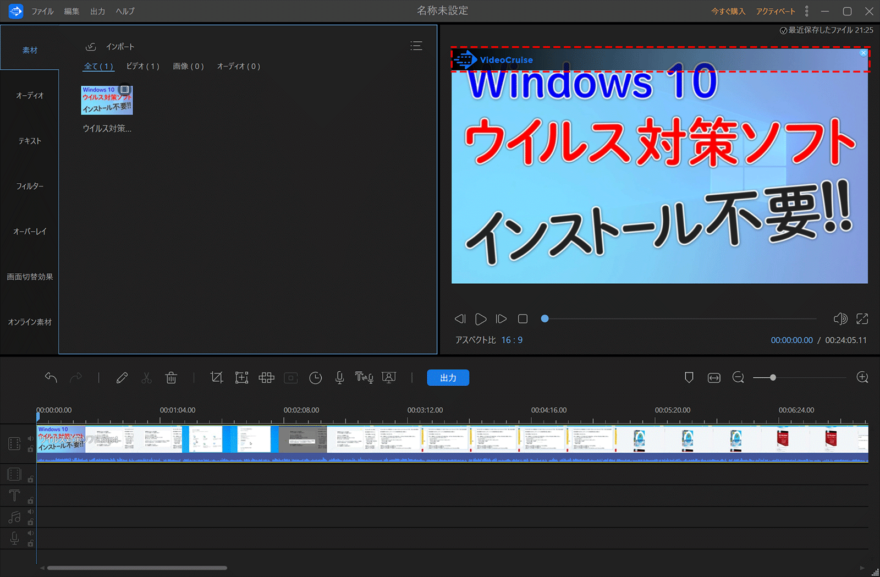
Task: Click the zoom-region frame icon
Action: (x=241, y=377)
